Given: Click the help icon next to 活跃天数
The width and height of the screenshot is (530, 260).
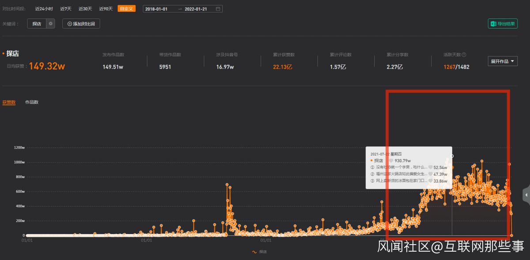Looking at the screenshot, I should (x=464, y=55).
